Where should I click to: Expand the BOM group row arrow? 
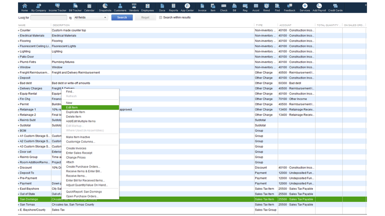(18, 131)
